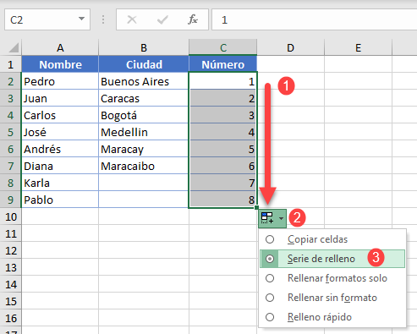This screenshot has height=334, width=417.
Task: Select row 1 header
Action: point(11,64)
